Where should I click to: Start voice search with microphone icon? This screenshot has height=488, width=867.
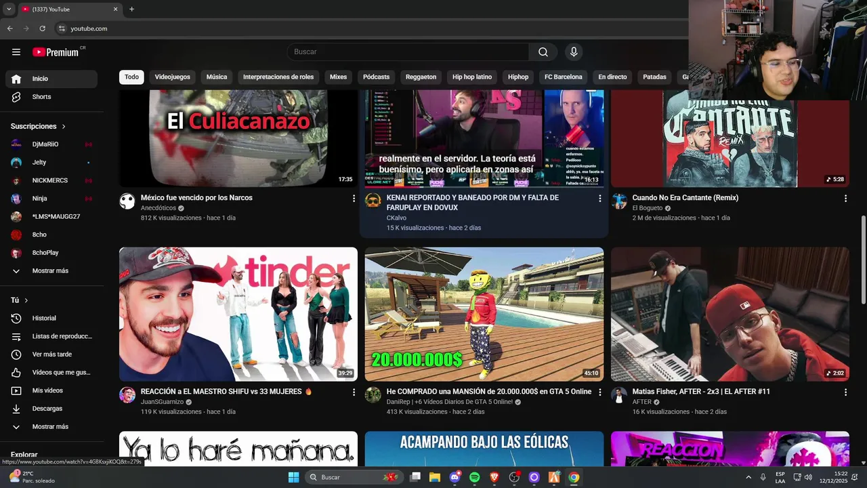574,52
